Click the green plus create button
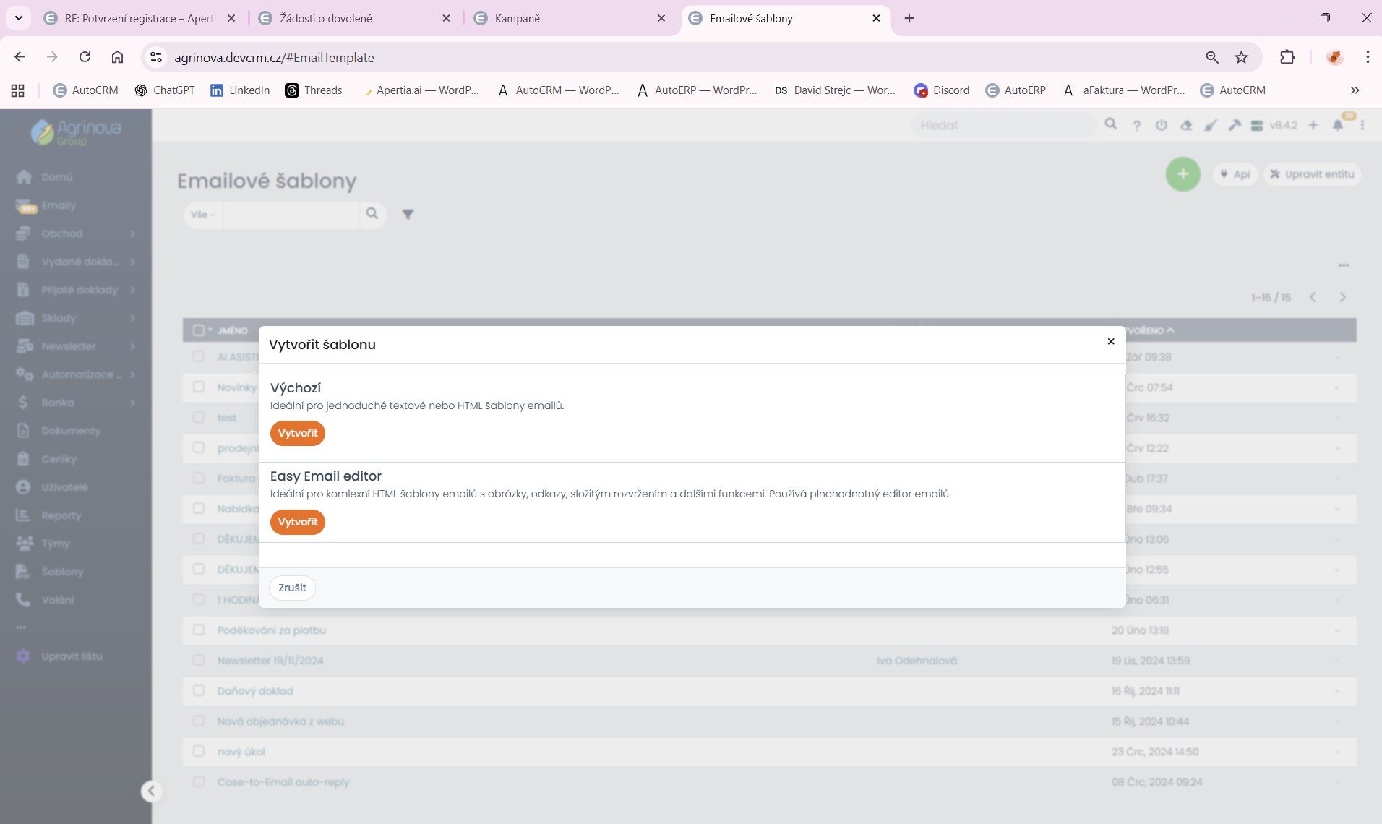This screenshot has width=1382, height=824. 1183,174
